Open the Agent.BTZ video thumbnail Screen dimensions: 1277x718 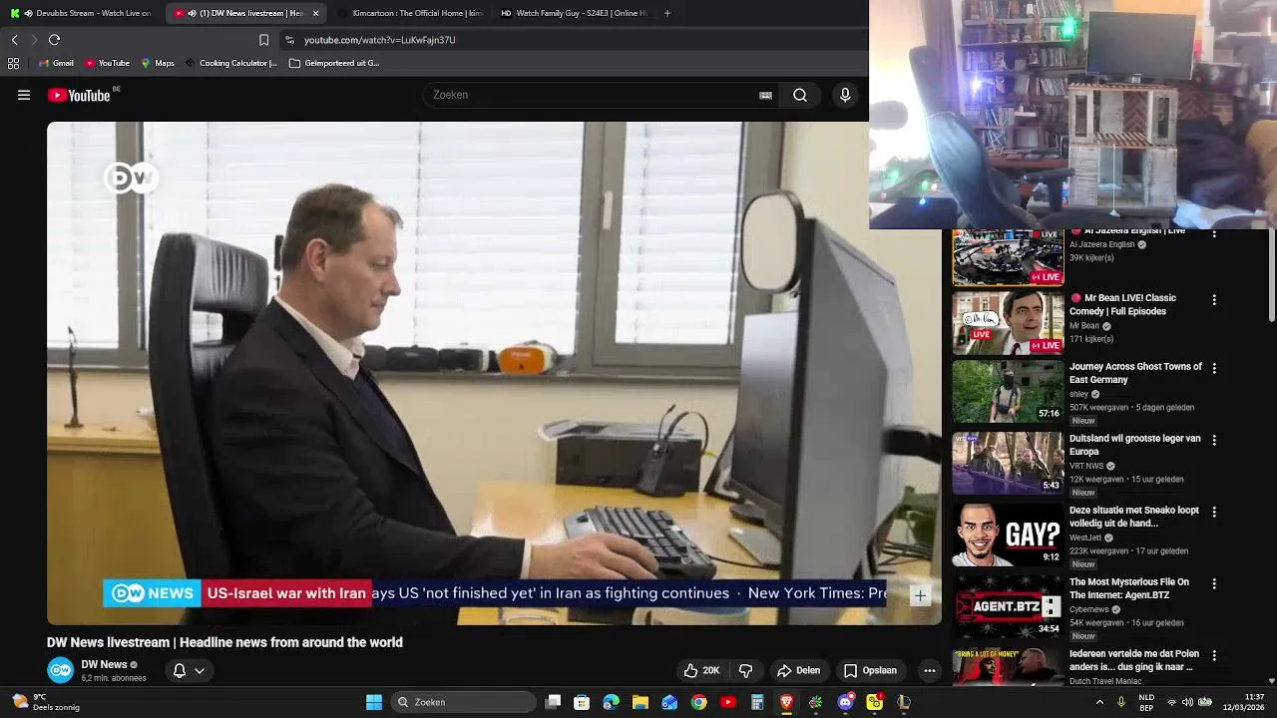pos(1008,606)
